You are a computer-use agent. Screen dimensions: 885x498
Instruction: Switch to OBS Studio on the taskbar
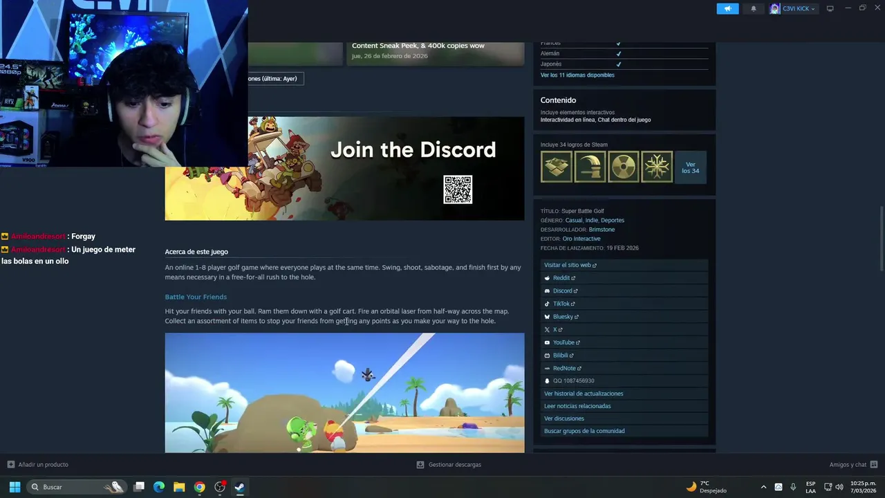pos(220,487)
